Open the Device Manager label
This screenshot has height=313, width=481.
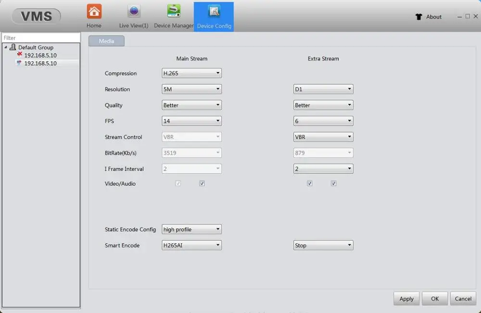[x=174, y=26]
